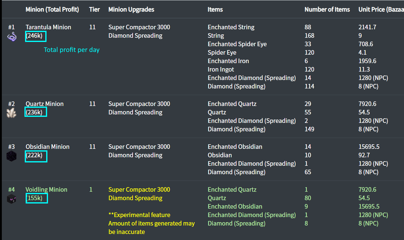Click the Unit Price column header
This screenshot has height=240, width=404.
(x=381, y=9)
